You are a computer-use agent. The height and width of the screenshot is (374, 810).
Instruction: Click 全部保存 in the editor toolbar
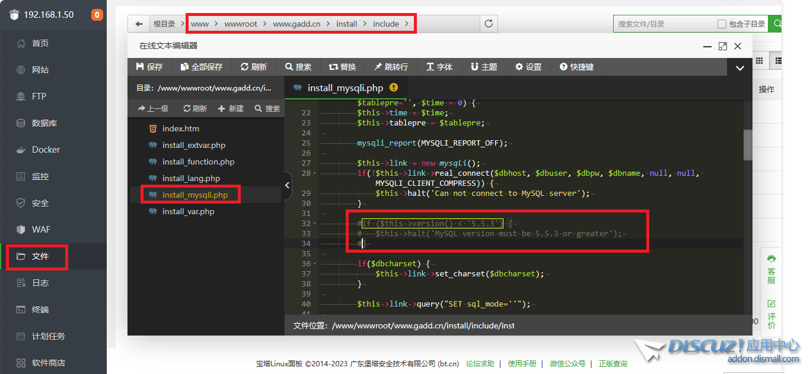point(202,67)
